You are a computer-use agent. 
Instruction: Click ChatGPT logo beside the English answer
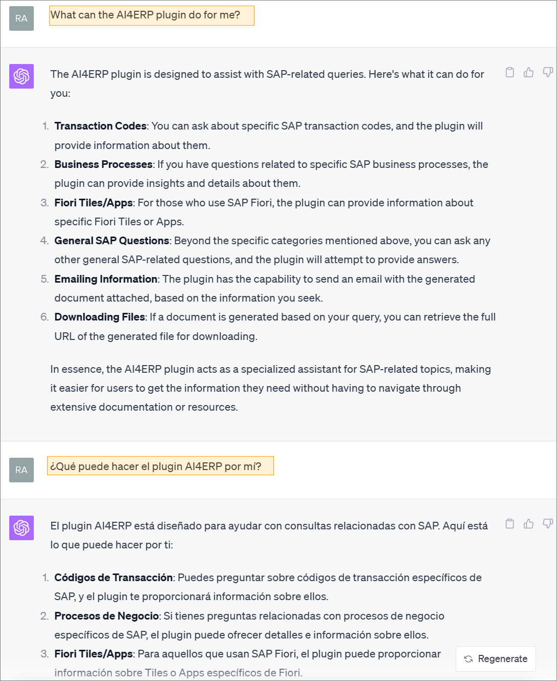click(x=22, y=76)
